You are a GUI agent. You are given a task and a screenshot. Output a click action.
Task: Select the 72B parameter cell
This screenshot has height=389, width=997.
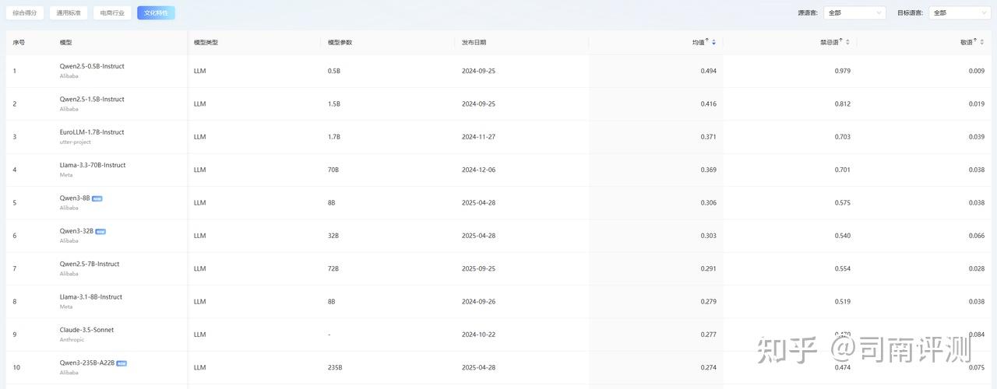click(x=333, y=268)
